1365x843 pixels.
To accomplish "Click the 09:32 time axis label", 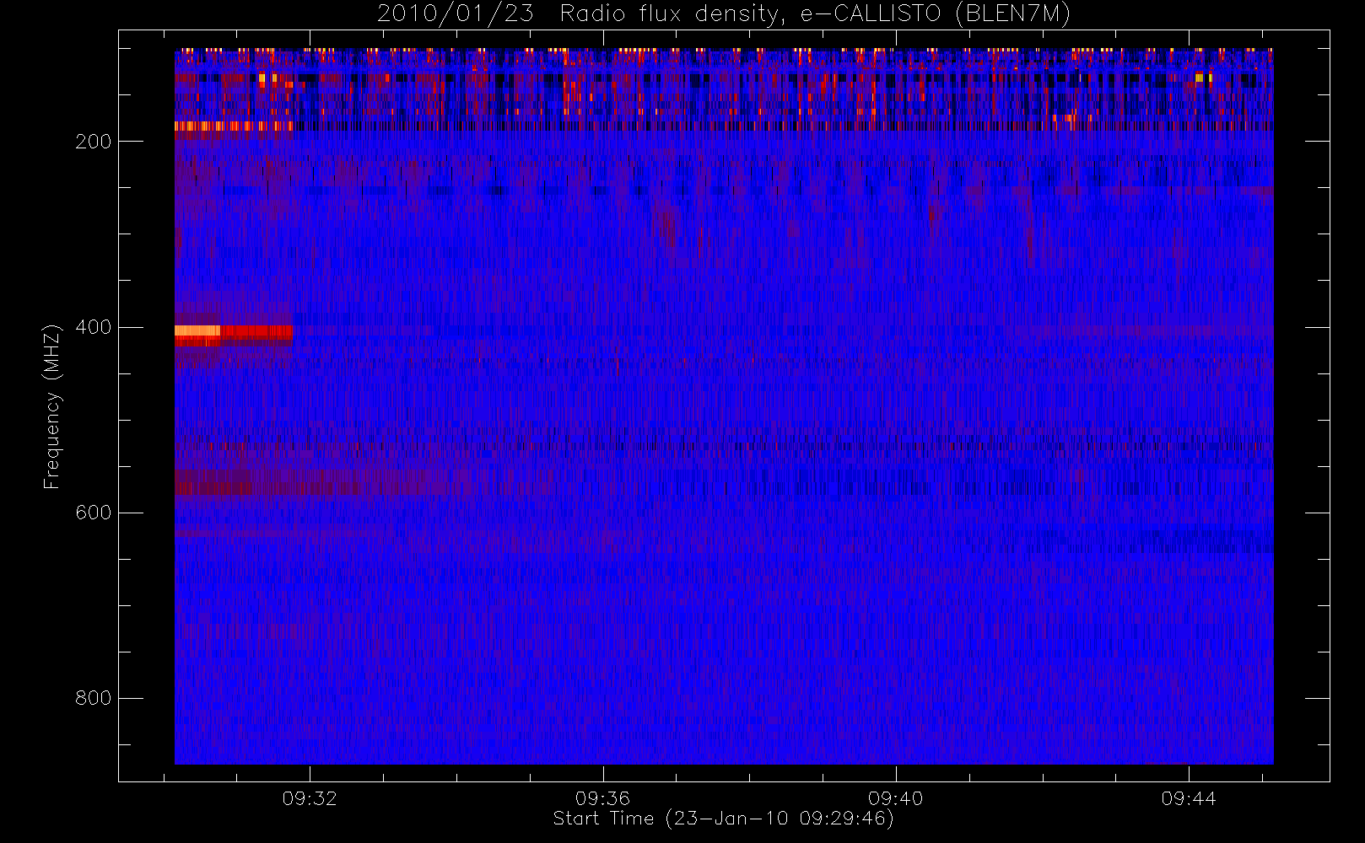I will click(x=310, y=798).
